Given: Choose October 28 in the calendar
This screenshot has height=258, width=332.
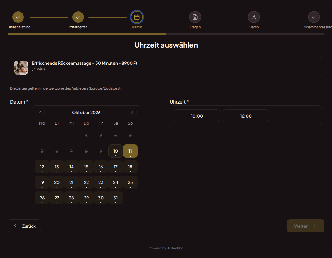Looking at the screenshot, I should point(71,198).
